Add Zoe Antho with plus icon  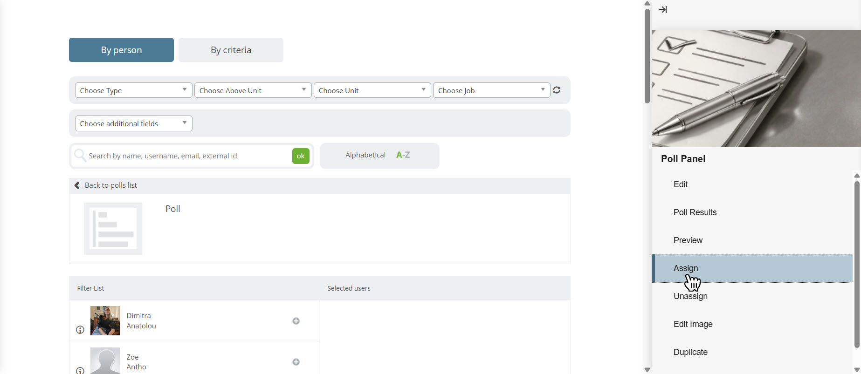[296, 362]
